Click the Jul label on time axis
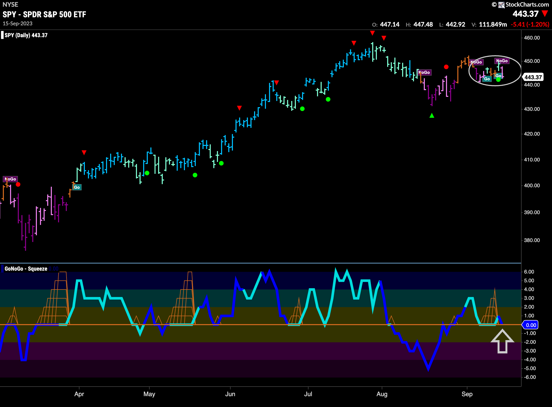The height and width of the screenshot is (407, 552). coord(308,394)
